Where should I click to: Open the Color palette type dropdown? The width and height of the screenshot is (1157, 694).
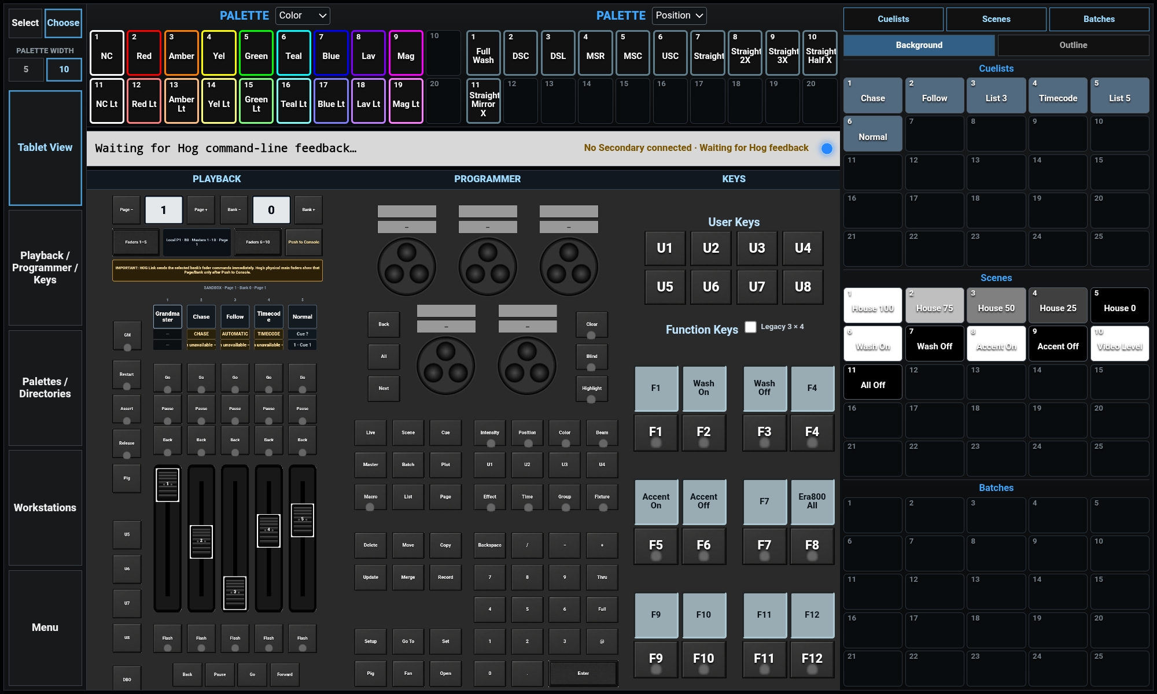click(x=303, y=16)
